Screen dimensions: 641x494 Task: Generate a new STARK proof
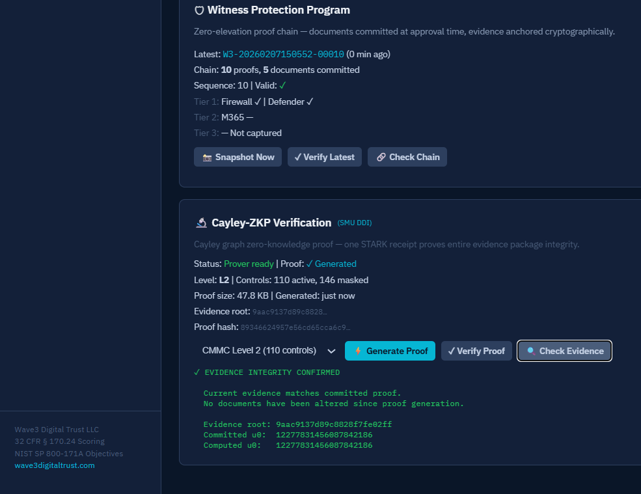390,350
